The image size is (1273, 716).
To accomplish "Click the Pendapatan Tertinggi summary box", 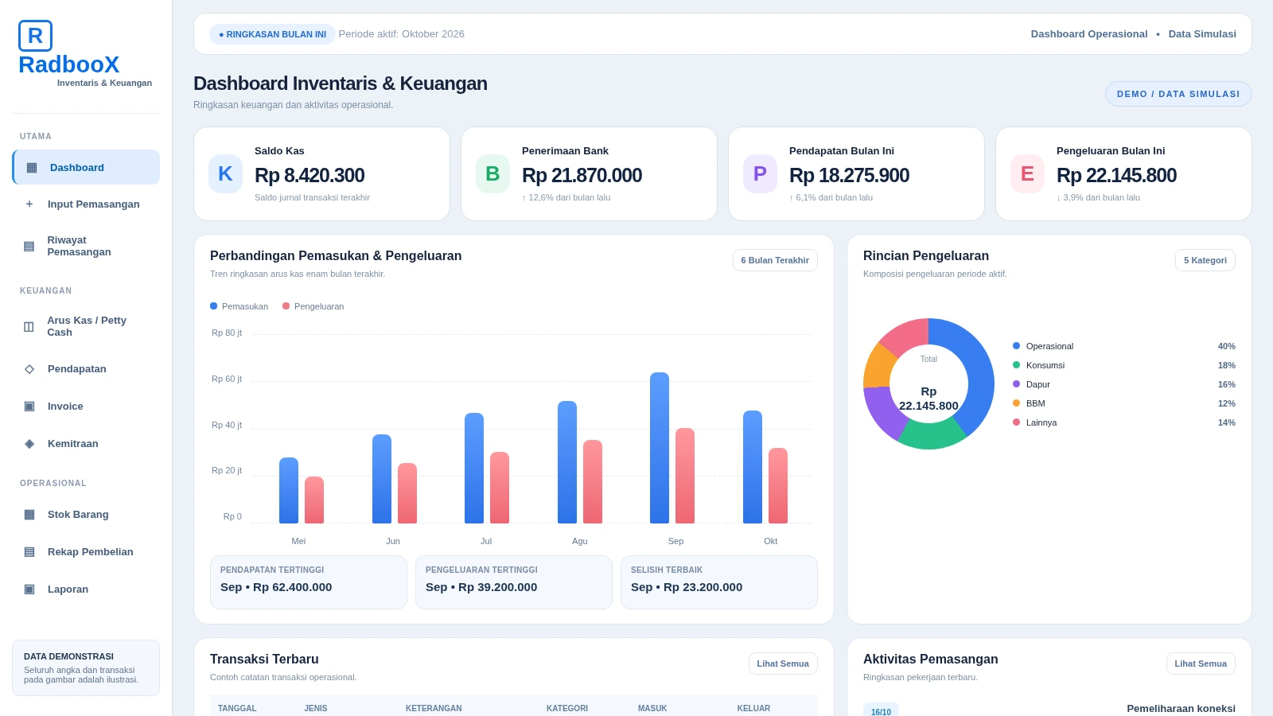I will (309, 582).
